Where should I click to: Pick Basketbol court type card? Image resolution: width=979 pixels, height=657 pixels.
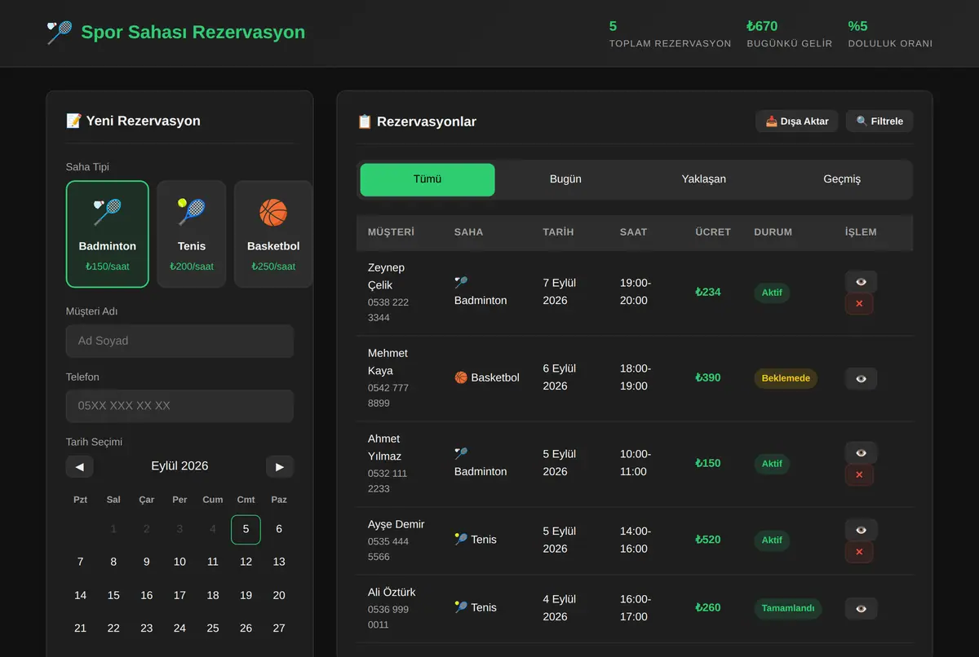pyautogui.click(x=273, y=234)
